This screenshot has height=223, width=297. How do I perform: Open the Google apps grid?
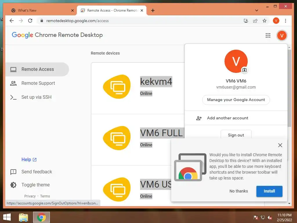pyautogui.click(x=268, y=35)
